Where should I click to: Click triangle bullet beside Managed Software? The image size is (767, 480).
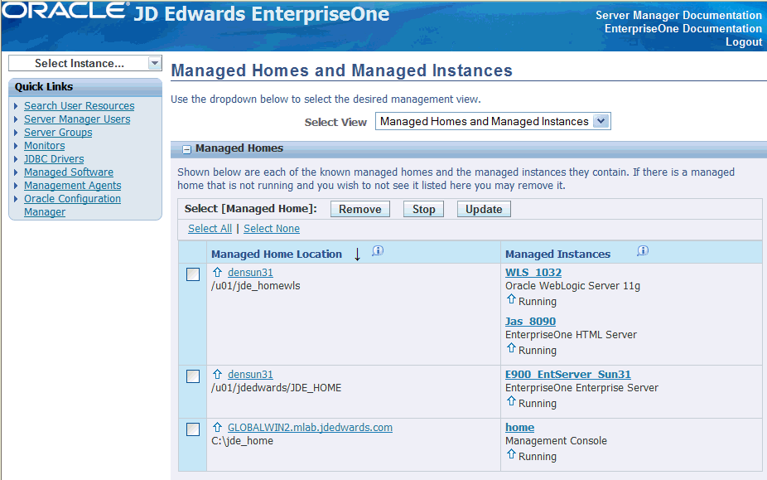(x=16, y=172)
